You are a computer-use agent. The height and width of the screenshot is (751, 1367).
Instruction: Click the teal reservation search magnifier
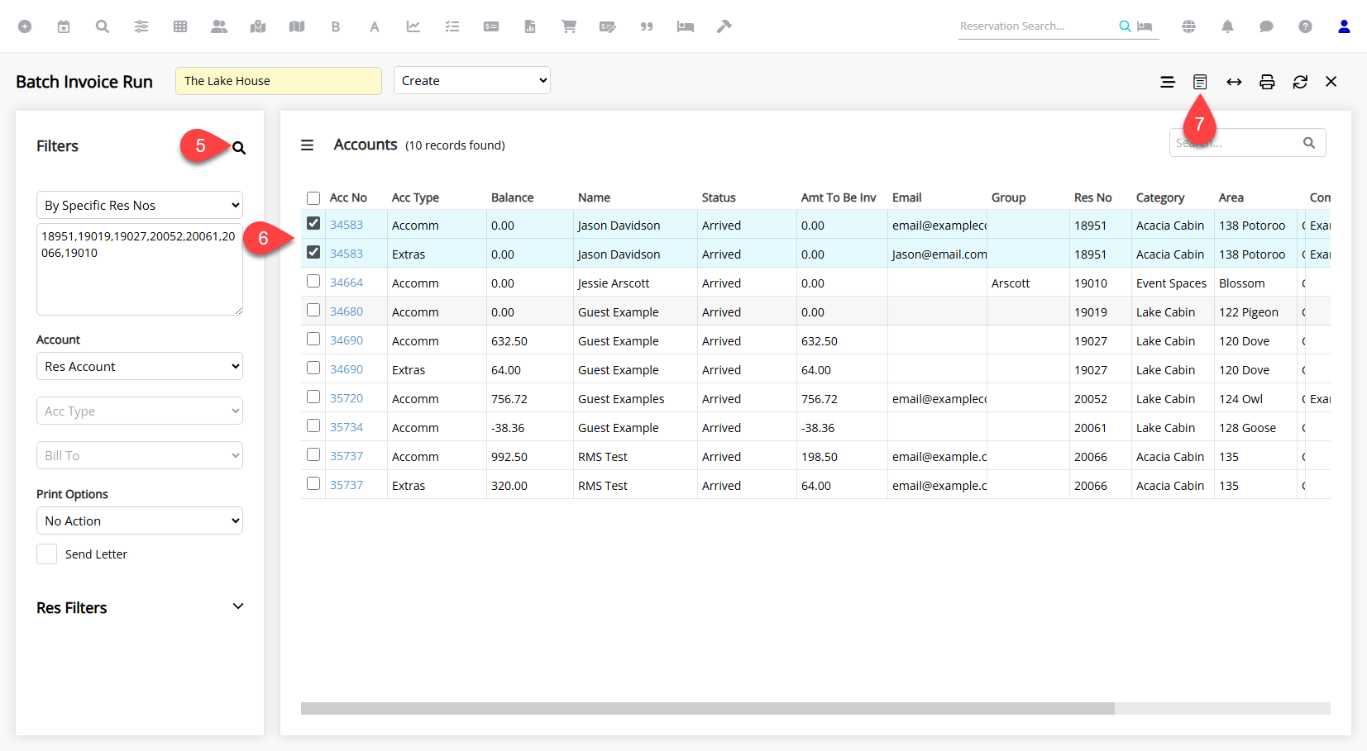pos(1125,26)
